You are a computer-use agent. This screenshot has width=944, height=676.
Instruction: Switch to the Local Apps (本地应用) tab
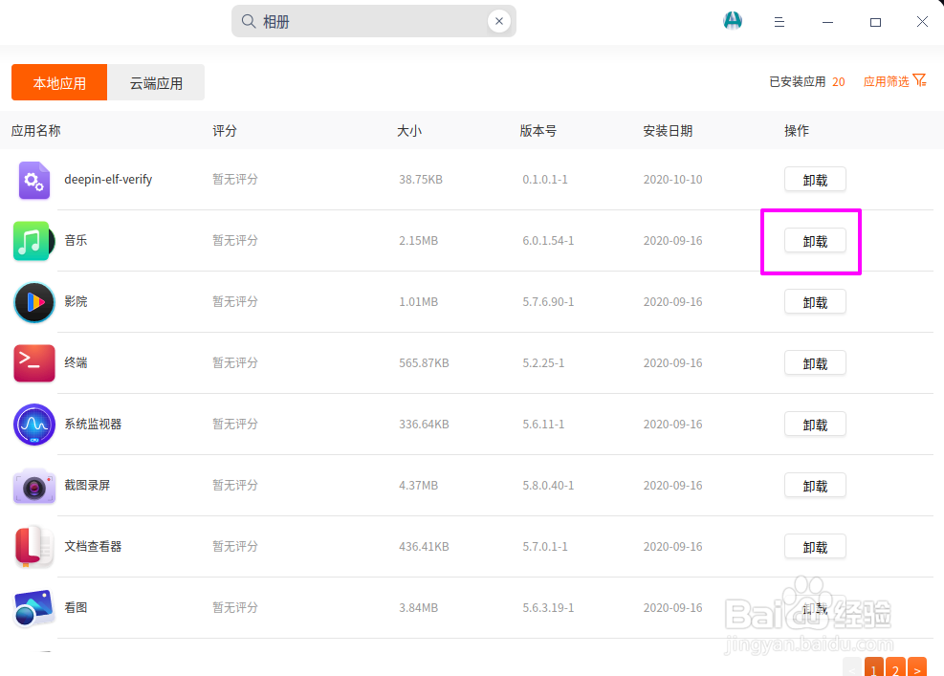tap(59, 83)
